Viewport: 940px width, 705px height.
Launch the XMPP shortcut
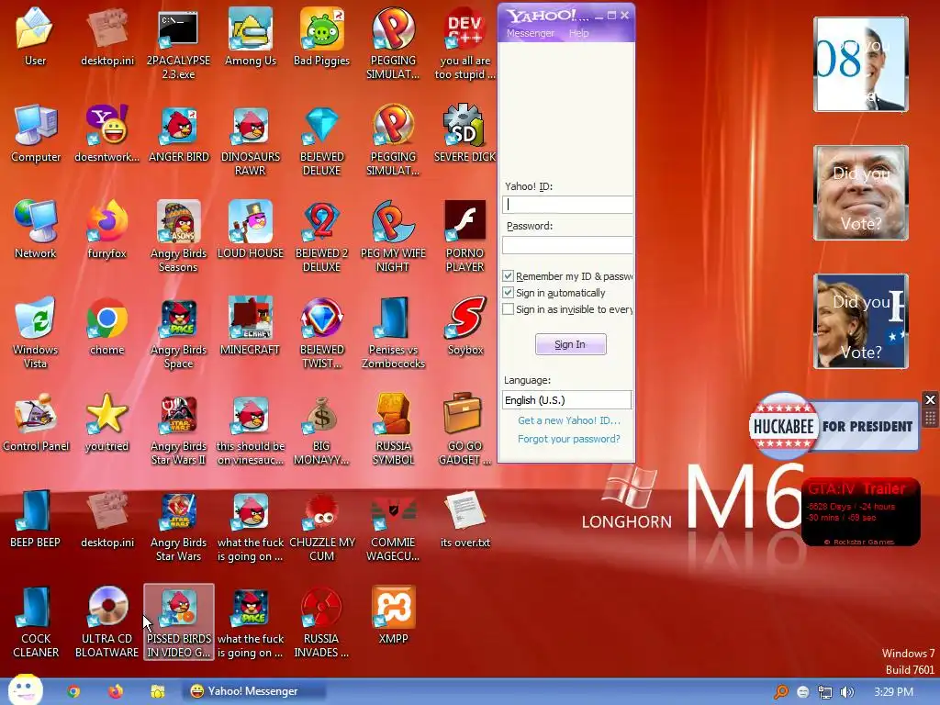point(393,615)
